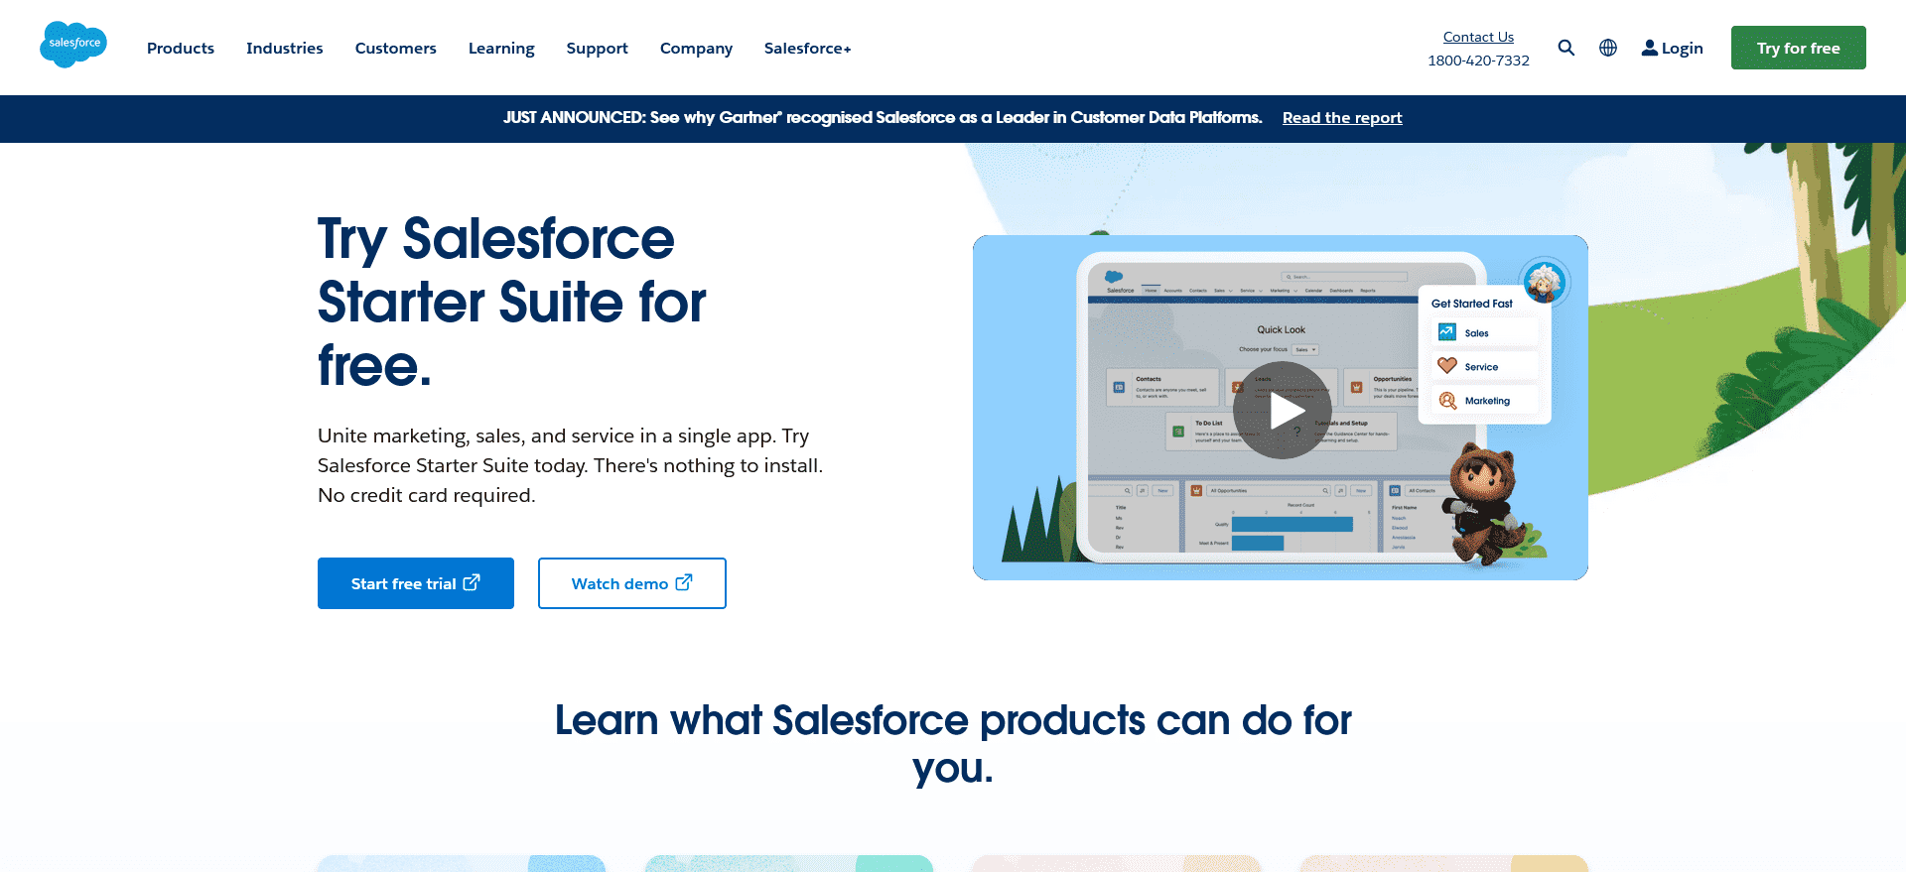Click the Contact Us link

point(1478,37)
